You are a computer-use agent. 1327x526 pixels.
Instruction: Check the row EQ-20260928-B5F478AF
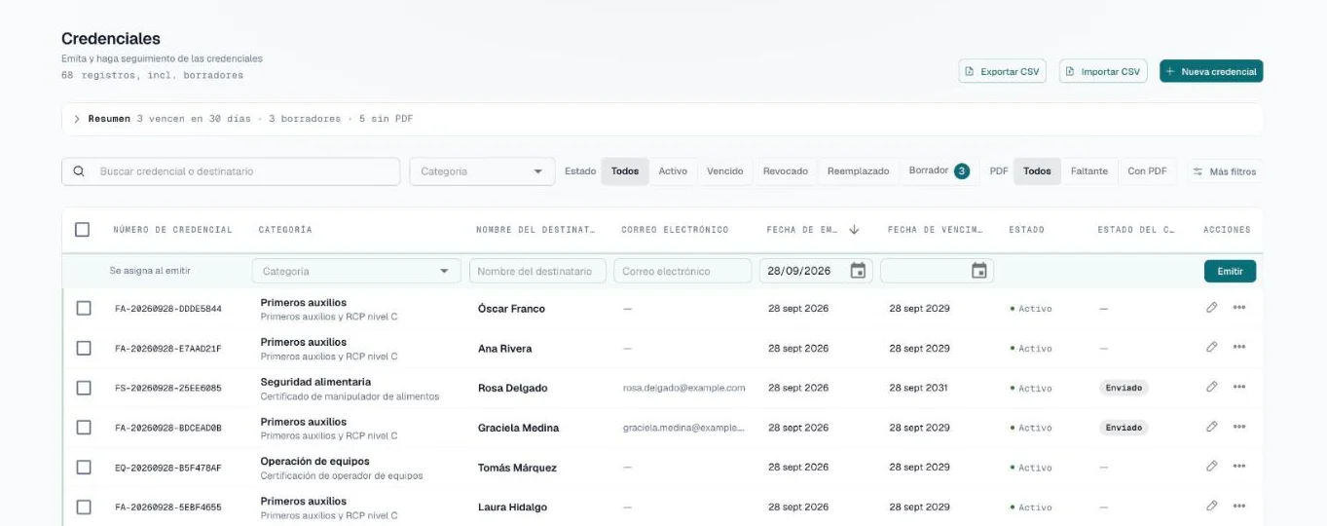tap(84, 468)
